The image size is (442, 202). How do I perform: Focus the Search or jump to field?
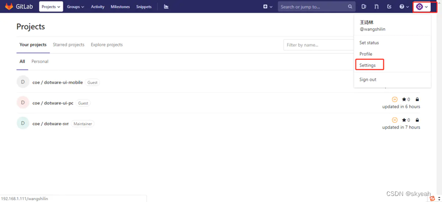(317, 7)
